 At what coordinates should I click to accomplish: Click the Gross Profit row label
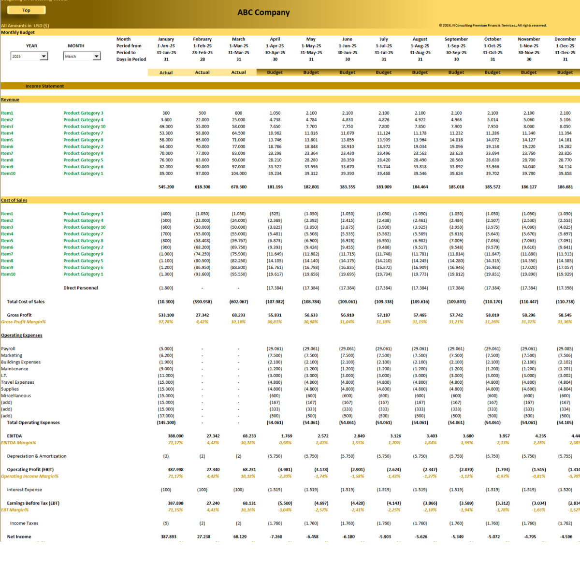(19, 315)
